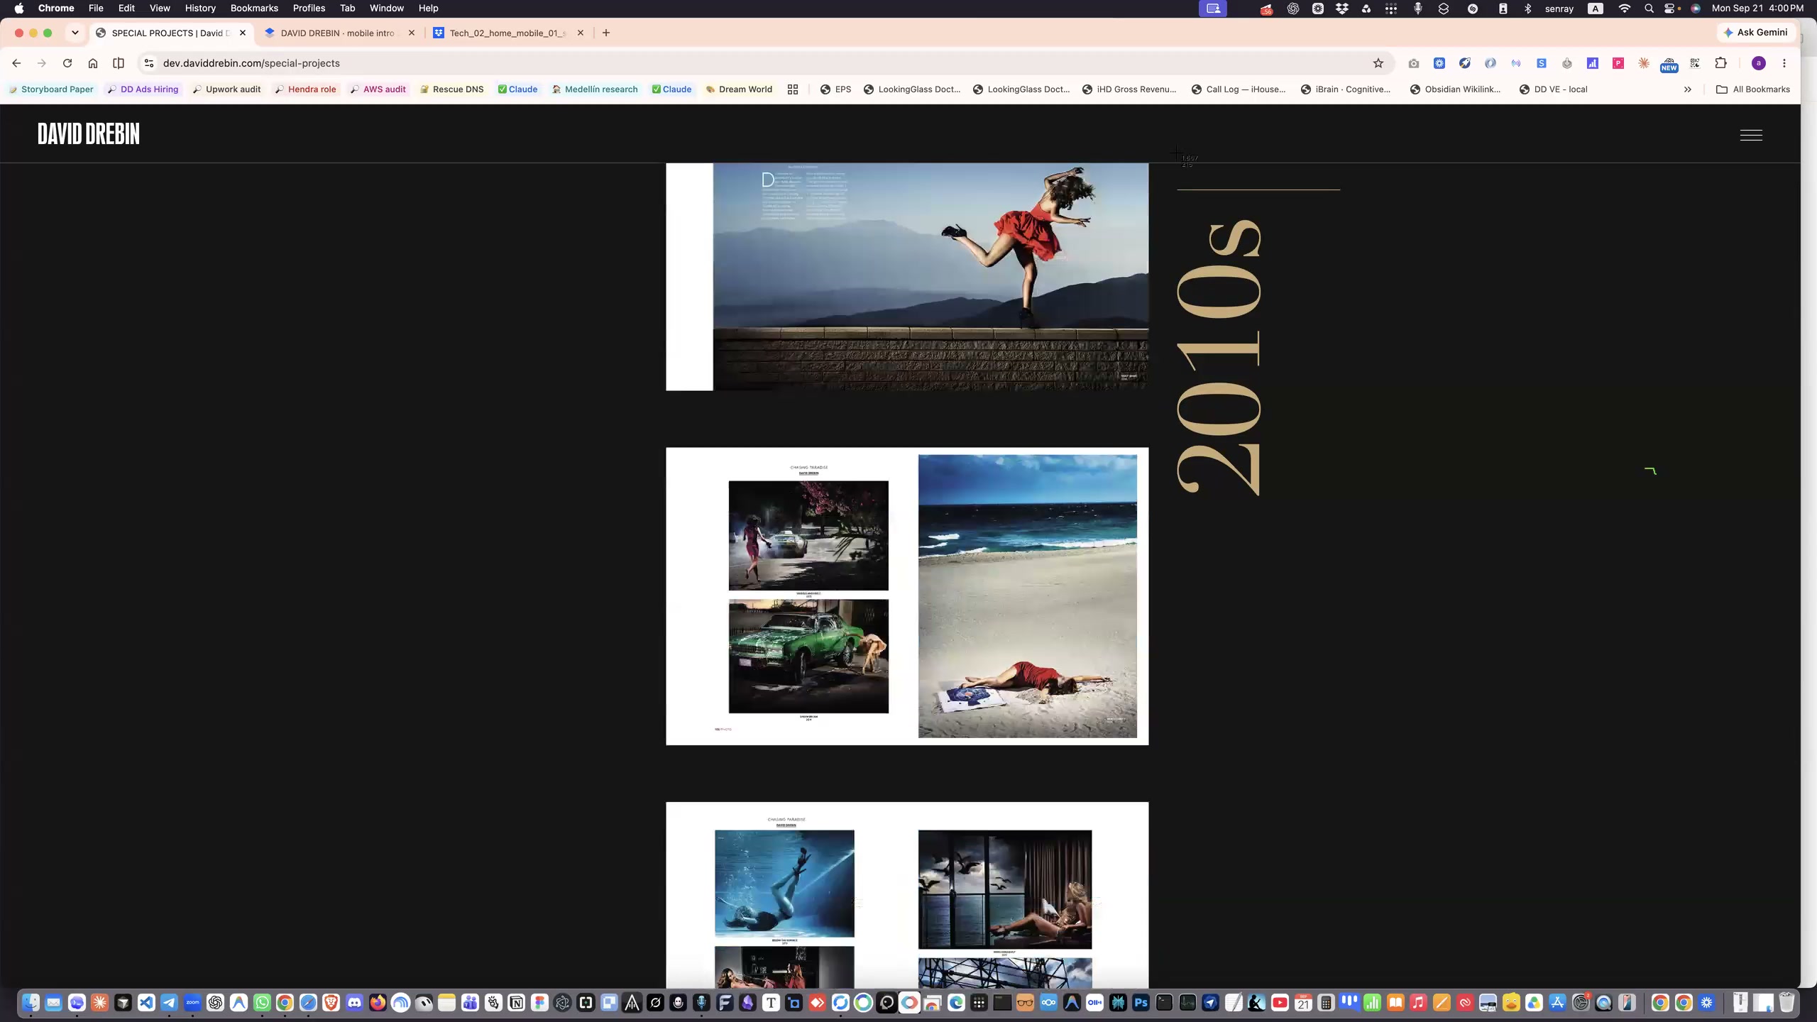This screenshot has height=1022, width=1817.
Task: Open the Profiles menu
Action: (309, 9)
